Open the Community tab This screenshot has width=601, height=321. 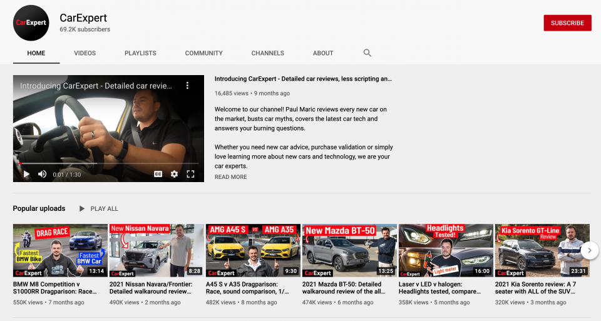203,53
